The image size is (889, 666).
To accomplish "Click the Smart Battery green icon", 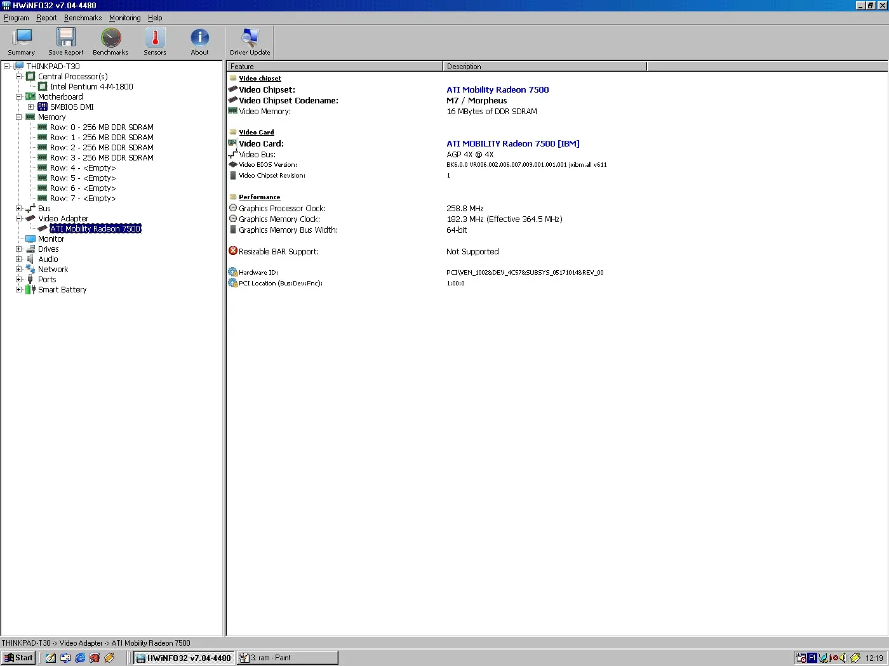I will 30,289.
